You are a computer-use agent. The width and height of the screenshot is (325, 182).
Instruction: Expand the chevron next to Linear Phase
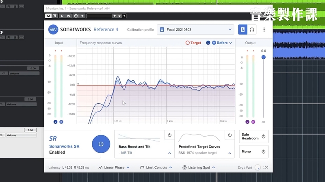click(128, 167)
